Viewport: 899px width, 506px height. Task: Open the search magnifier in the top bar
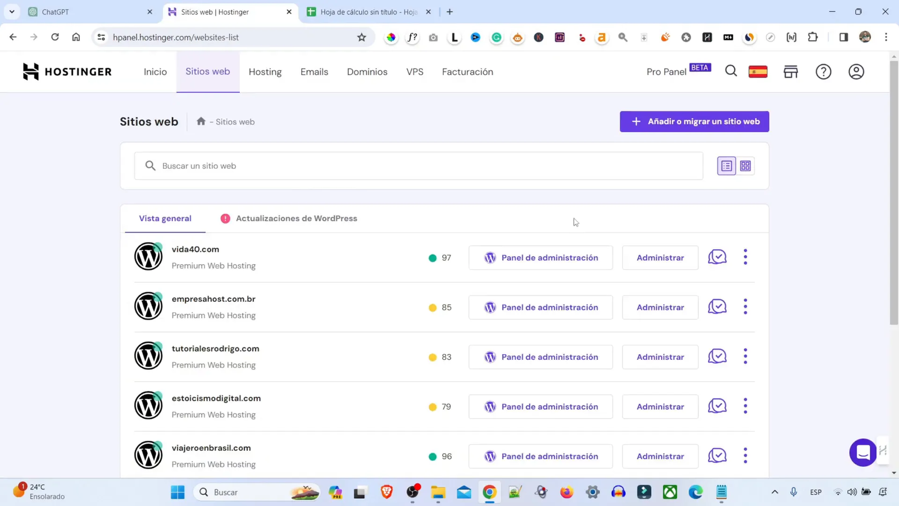(730, 71)
